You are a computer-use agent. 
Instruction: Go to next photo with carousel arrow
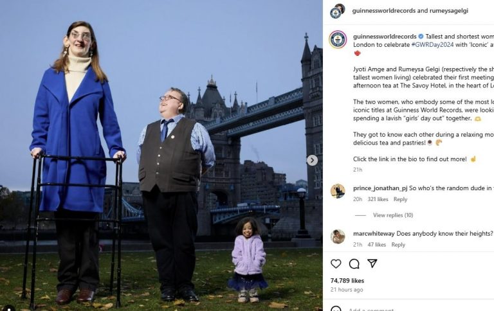(x=312, y=160)
